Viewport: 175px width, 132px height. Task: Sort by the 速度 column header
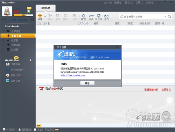[x=117, y=24]
